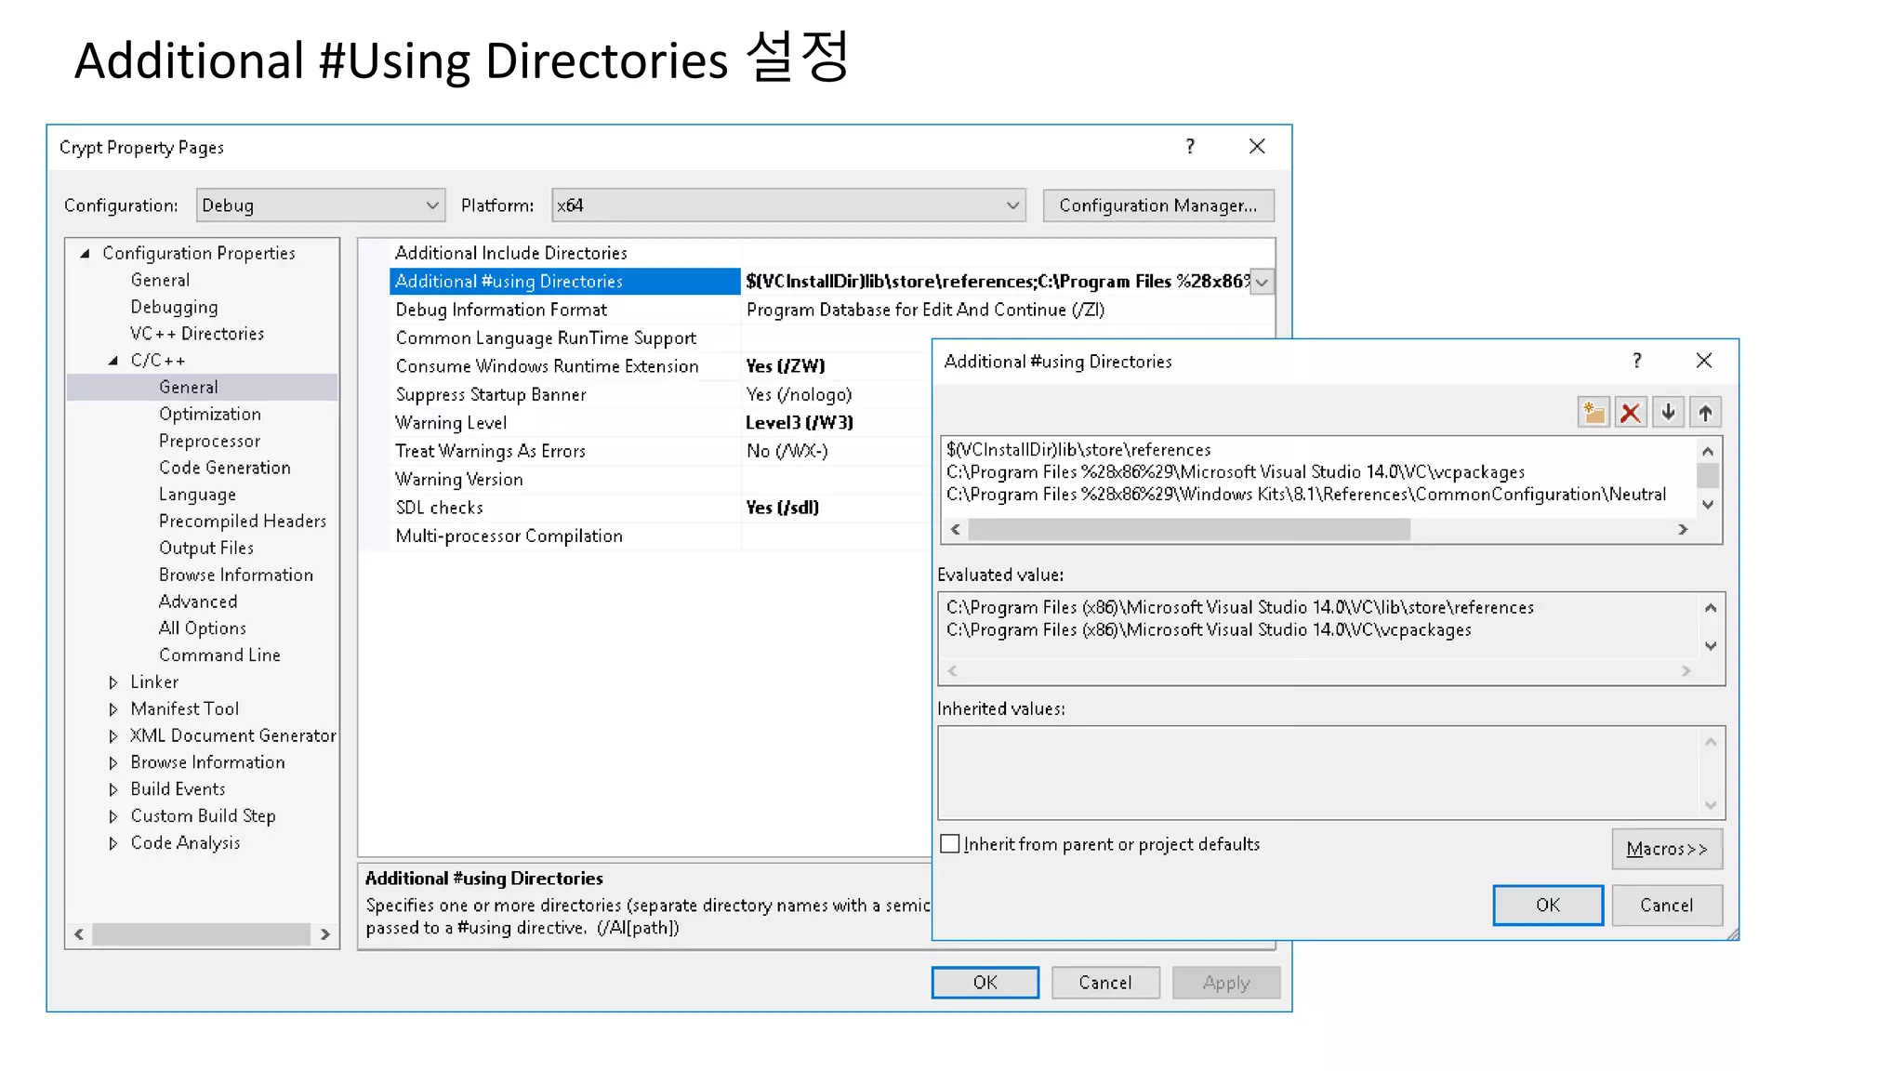Confirm with OK in Additional #using Directories dialog
This screenshot has height=1071, width=1904.
click(1548, 906)
